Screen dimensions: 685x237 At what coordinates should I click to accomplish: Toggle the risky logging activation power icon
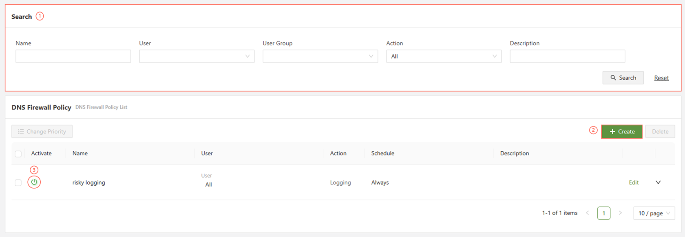click(x=34, y=182)
